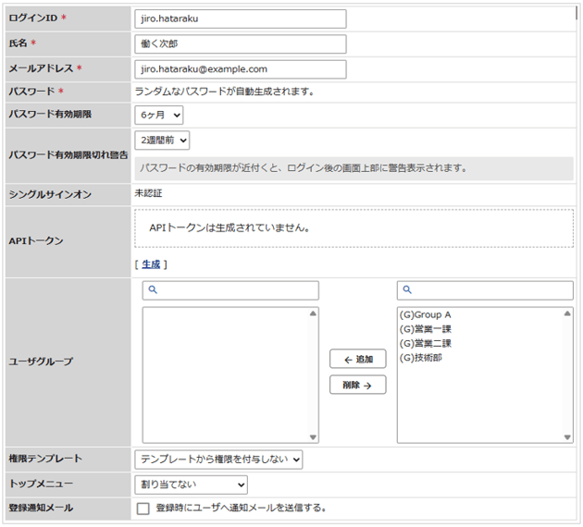Click the left group list scroll-up arrow
Viewport: 583px width, 527px height.
pyautogui.click(x=313, y=313)
